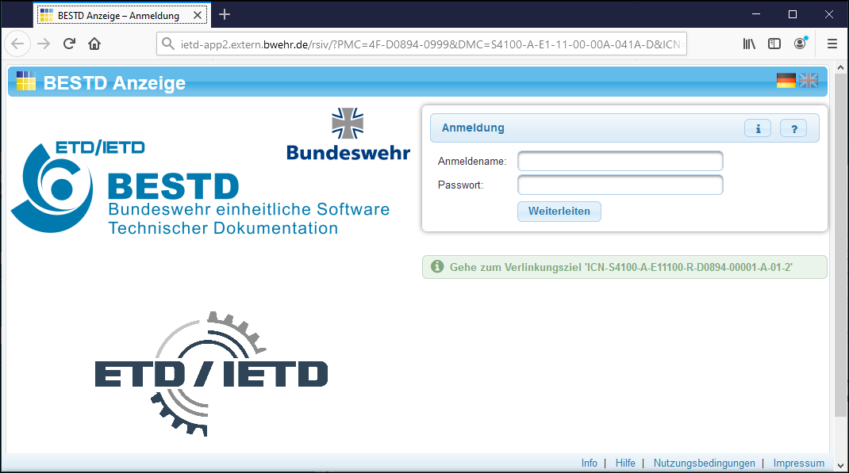849x473 pixels.
Task: Click the browser Forward arrow button
Action: [44, 44]
